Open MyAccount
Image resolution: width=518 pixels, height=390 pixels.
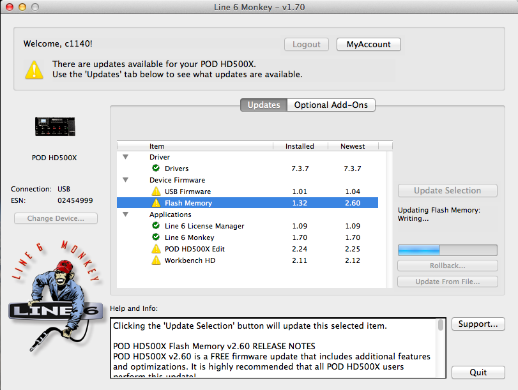click(x=369, y=44)
